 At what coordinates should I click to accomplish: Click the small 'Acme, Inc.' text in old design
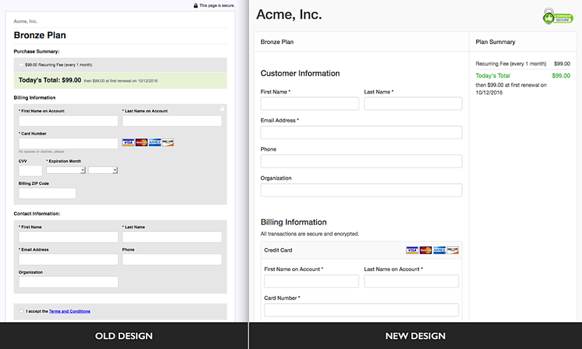coord(25,22)
